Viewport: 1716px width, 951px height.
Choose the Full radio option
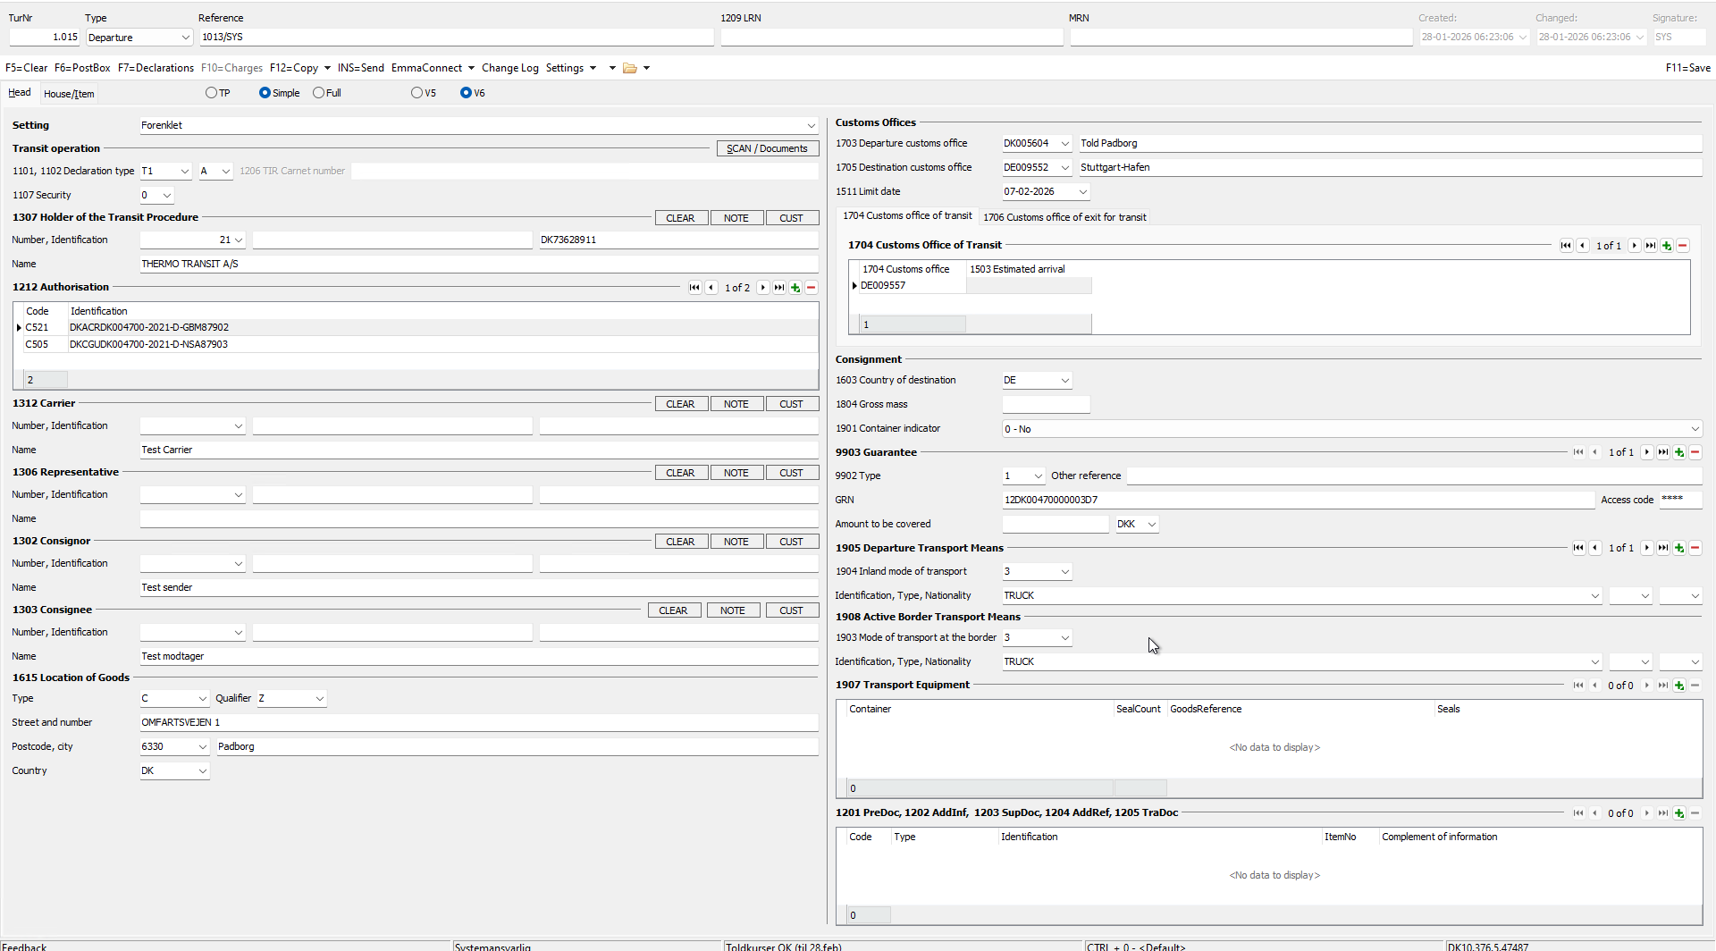(319, 93)
